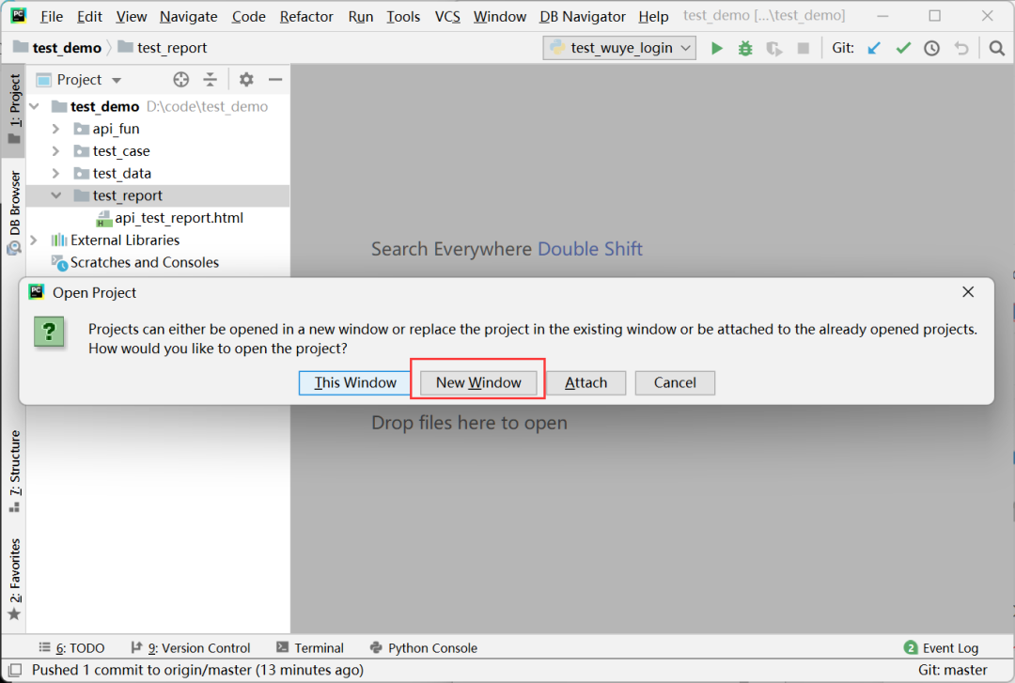
Task: Open the Tools menu
Action: click(403, 16)
